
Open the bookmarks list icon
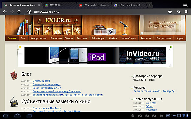click(186, 12)
